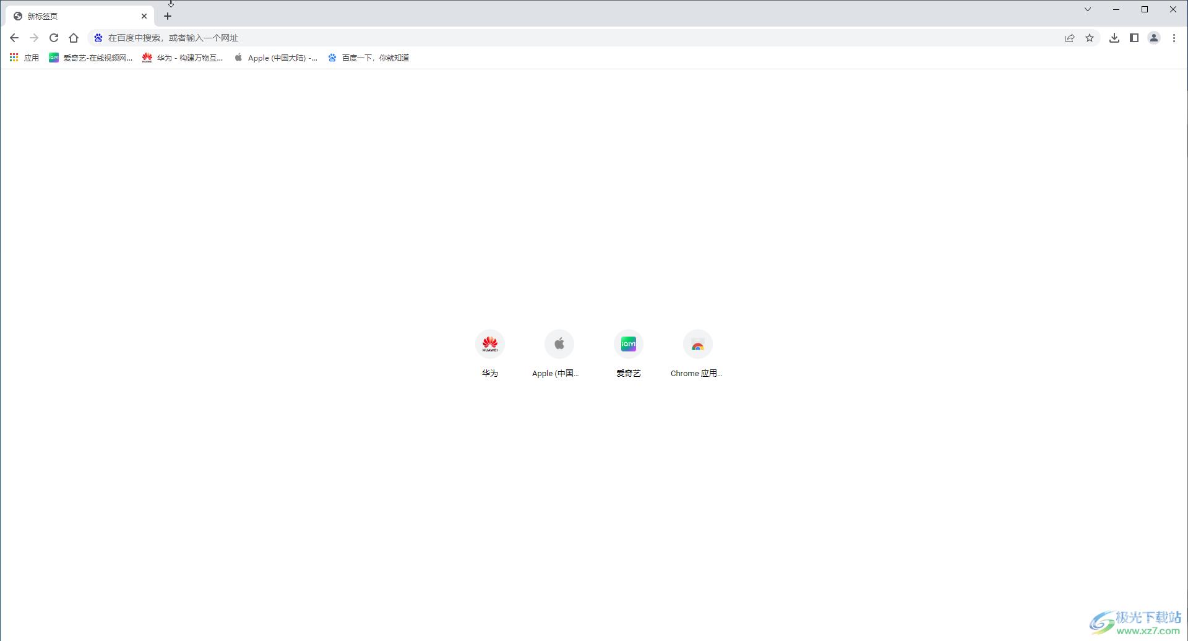Open the Apple (中国大陆) bookmark
This screenshot has width=1188, height=641.
pos(276,58)
